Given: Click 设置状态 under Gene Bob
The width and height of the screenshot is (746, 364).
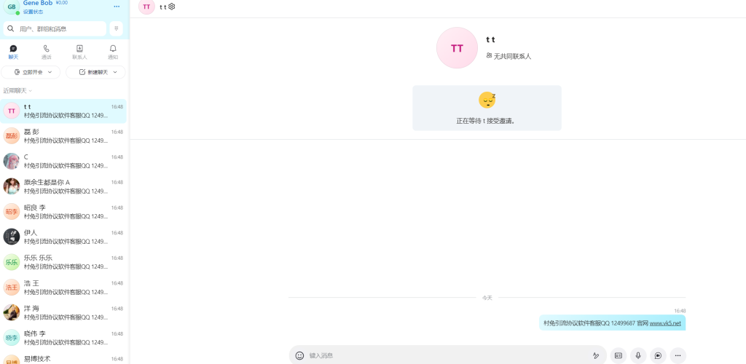Looking at the screenshot, I should click(33, 12).
